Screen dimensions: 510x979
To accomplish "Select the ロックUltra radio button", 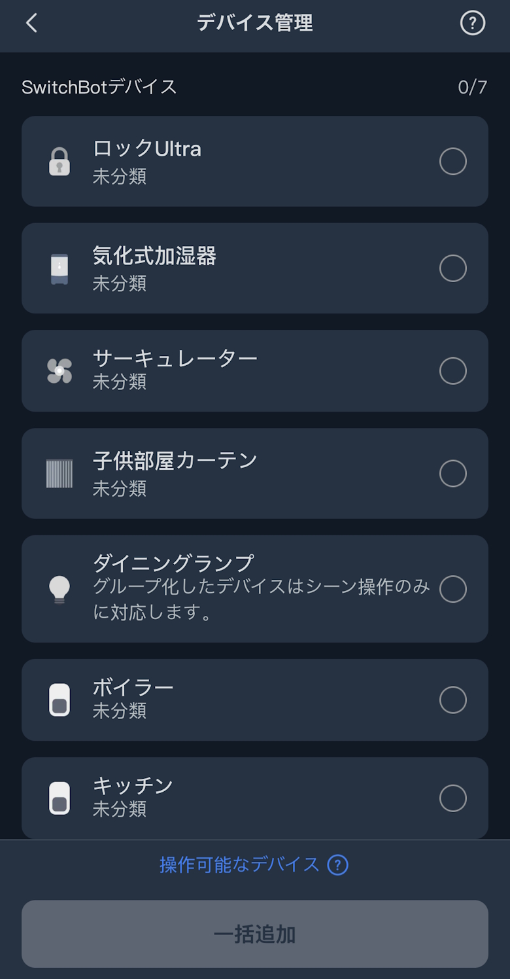I will pyautogui.click(x=453, y=162).
